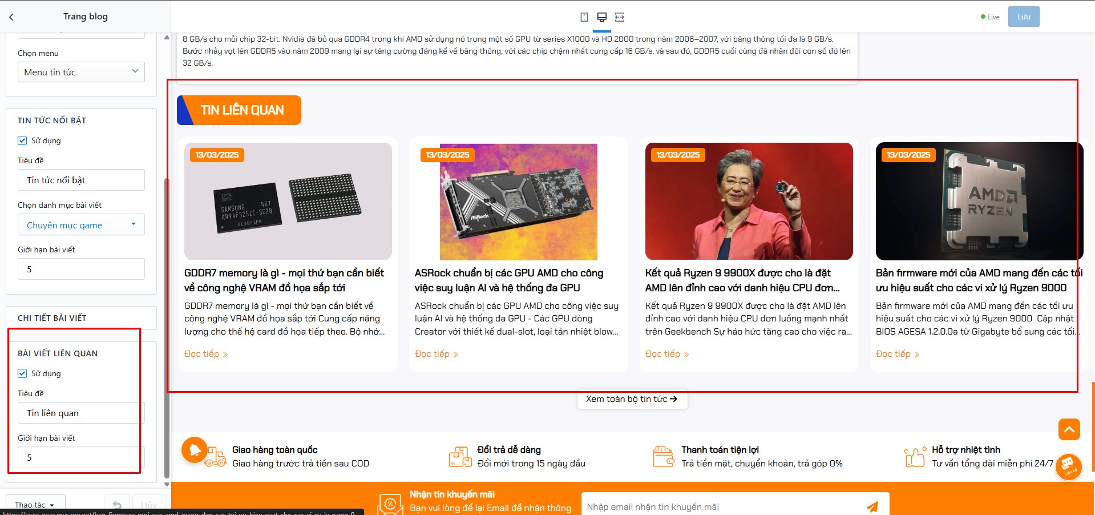Focus the Nhập email nhận tin khuyến mãi field
The height and width of the screenshot is (515, 1095).
click(x=722, y=506)
